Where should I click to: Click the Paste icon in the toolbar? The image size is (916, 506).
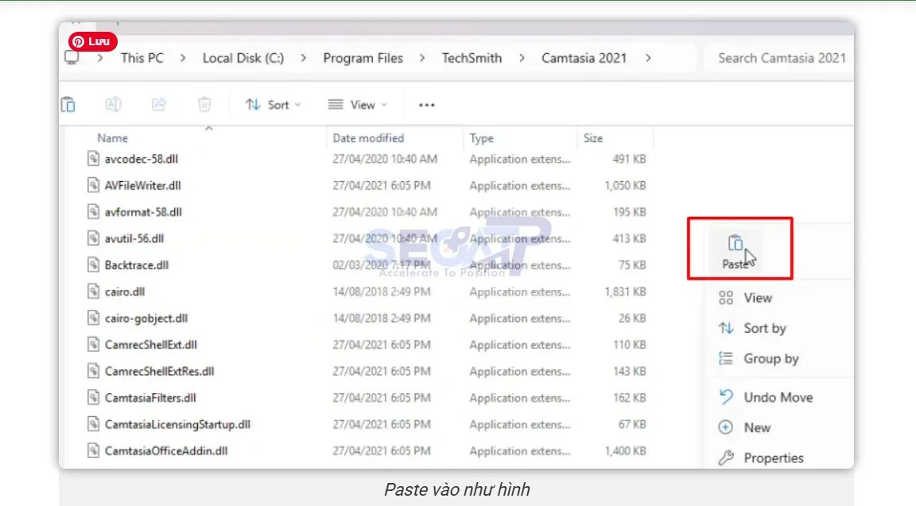[x=68, y=103]
